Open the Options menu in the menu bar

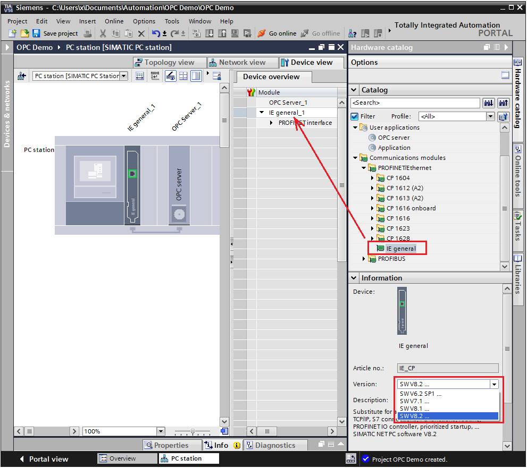pos(144,21)
